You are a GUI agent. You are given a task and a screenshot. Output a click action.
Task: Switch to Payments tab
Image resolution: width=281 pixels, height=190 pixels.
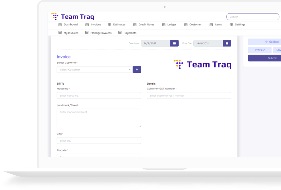(x=128, y=33)
